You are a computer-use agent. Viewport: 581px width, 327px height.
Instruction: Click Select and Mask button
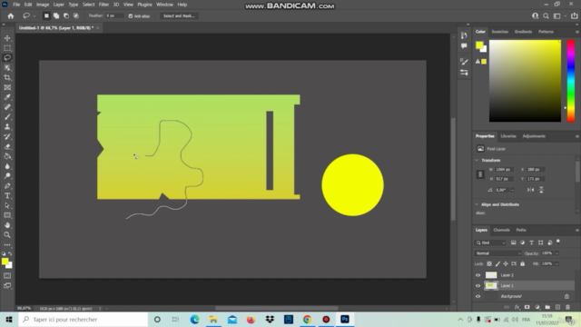[179, 16]
